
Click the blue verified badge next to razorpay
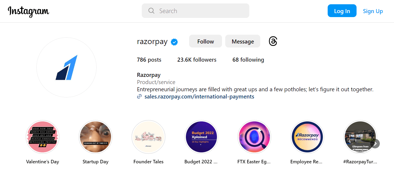[174, 42]
